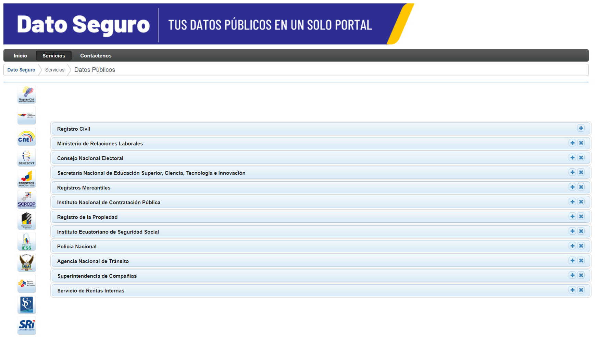Click the Dato Seguro breadcrumb link
The width and height of the screenshot is (597, 340).
(21, 70)
